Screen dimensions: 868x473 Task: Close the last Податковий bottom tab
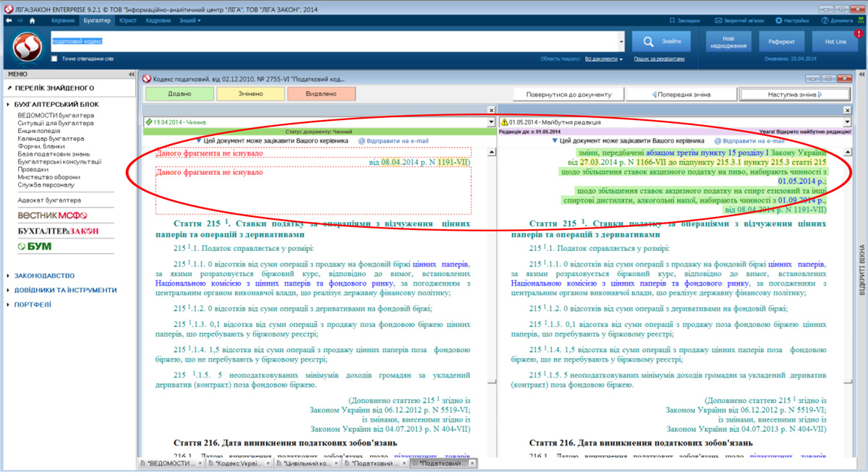(473, 463)
